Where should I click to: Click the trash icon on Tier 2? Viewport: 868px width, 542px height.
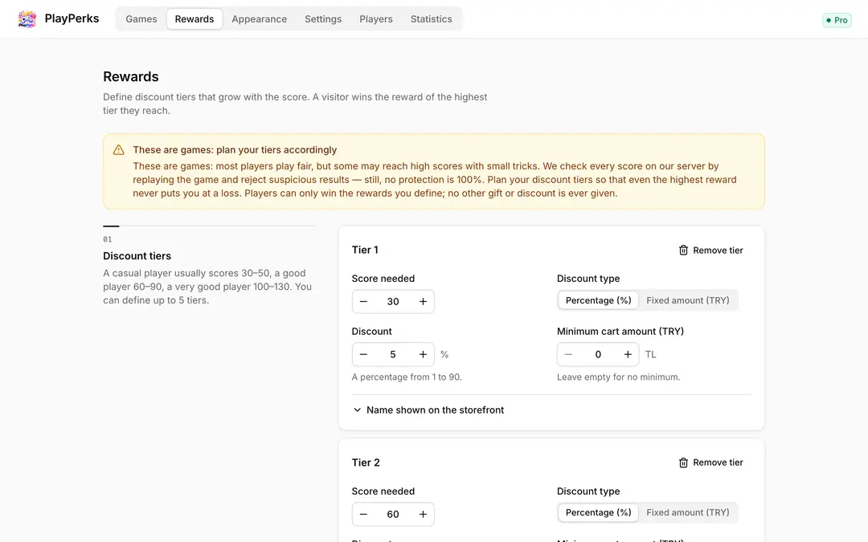[x=683, y=463]
